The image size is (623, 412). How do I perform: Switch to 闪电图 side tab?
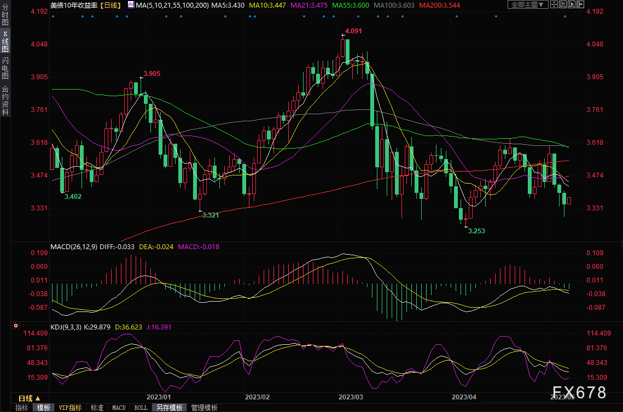[5, 68]
